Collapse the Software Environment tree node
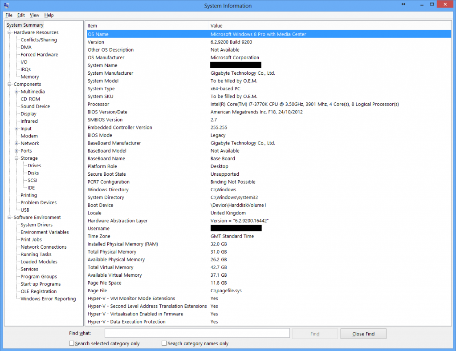 pyautogui.click(x=10, y=218)
